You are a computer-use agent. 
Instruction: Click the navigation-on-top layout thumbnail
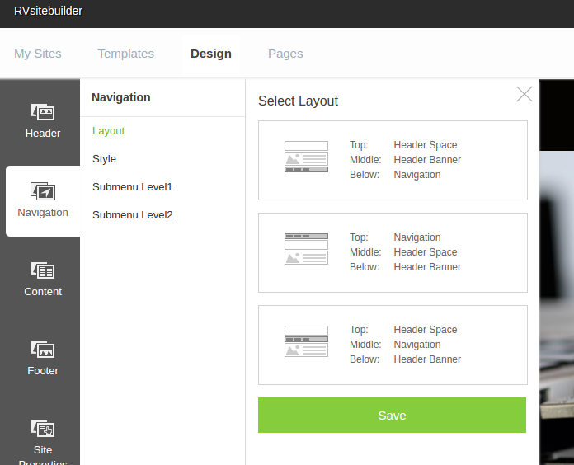click(x=306, y=249)
